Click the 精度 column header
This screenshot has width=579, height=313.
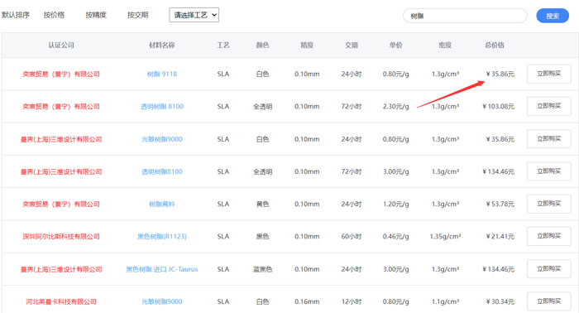point(307,45)
